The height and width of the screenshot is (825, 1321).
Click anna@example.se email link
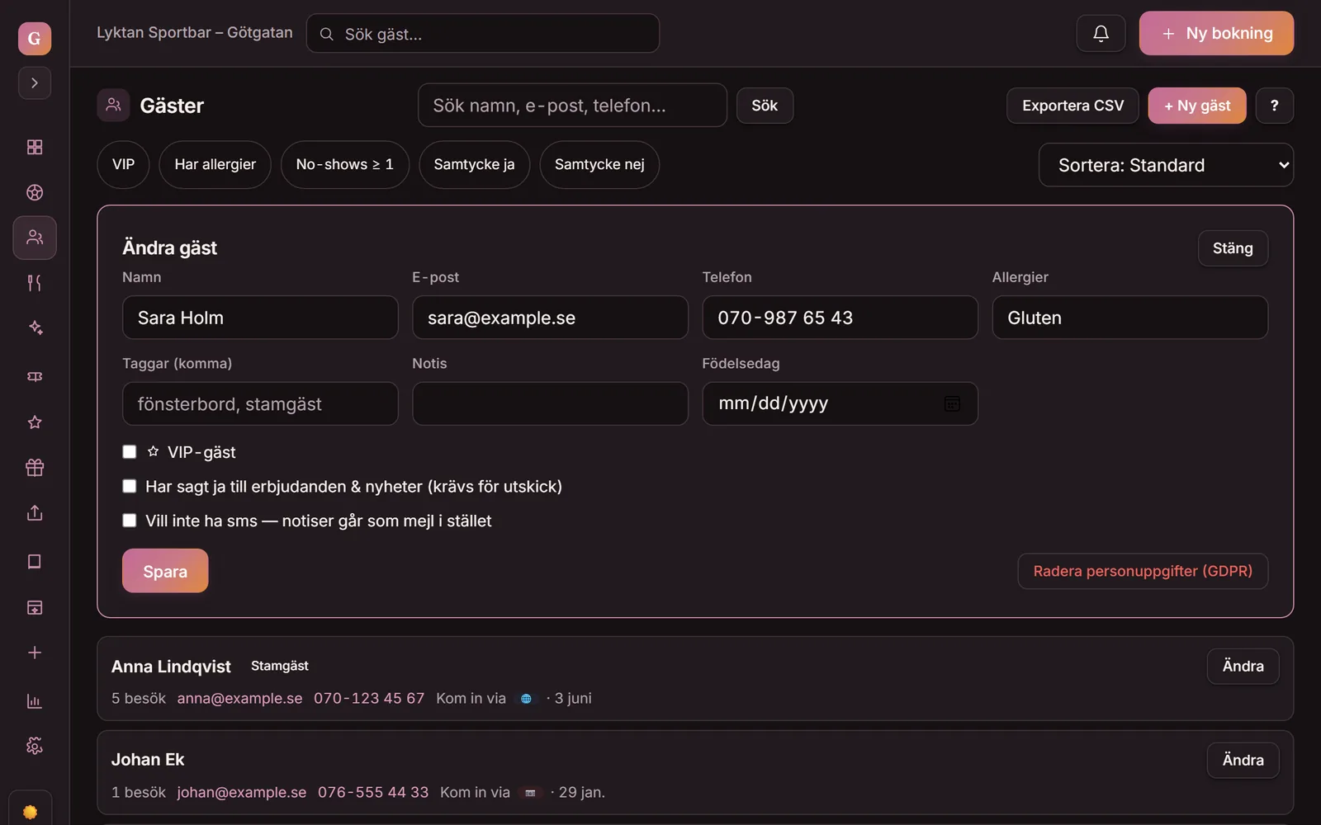point(239,698)
